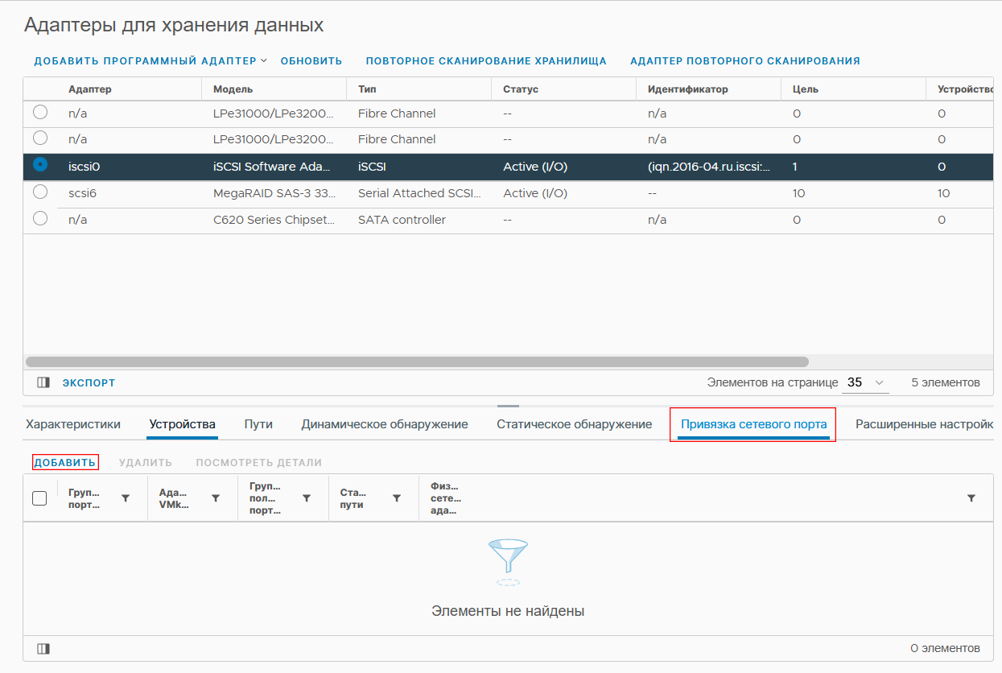Open the filter on the physical network adapter column
The height and width of the screenshot is (673, 1002).
[971, 498]
